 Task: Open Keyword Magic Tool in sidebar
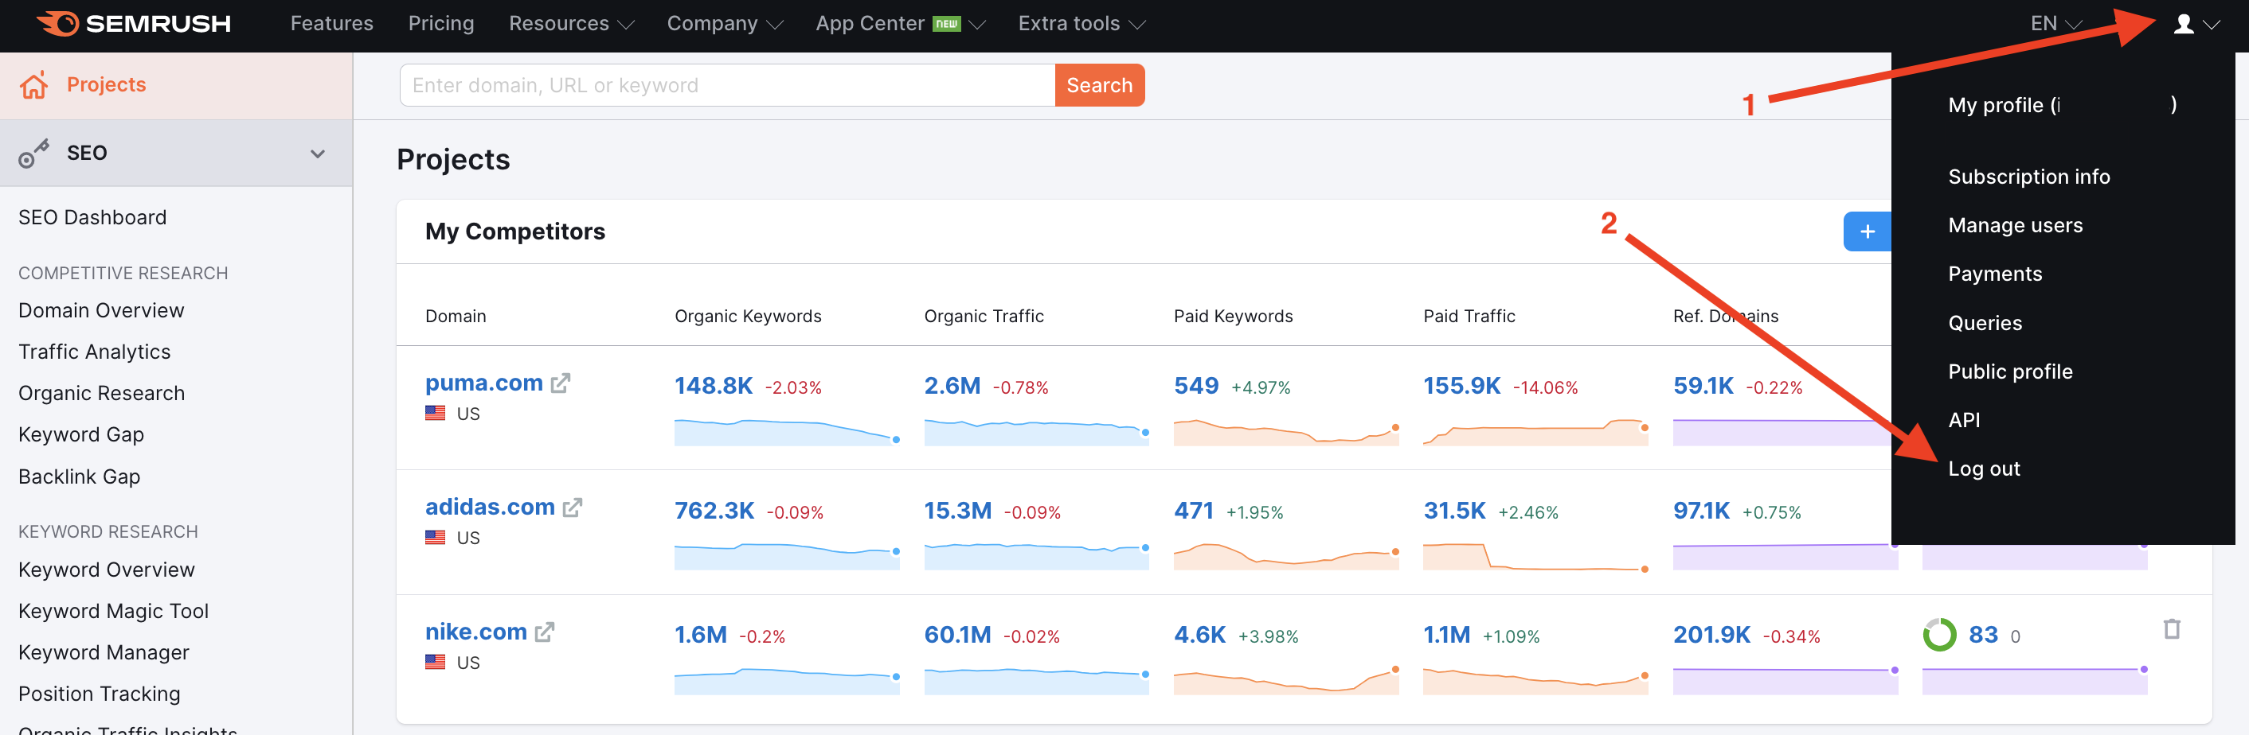pos(114,611)
